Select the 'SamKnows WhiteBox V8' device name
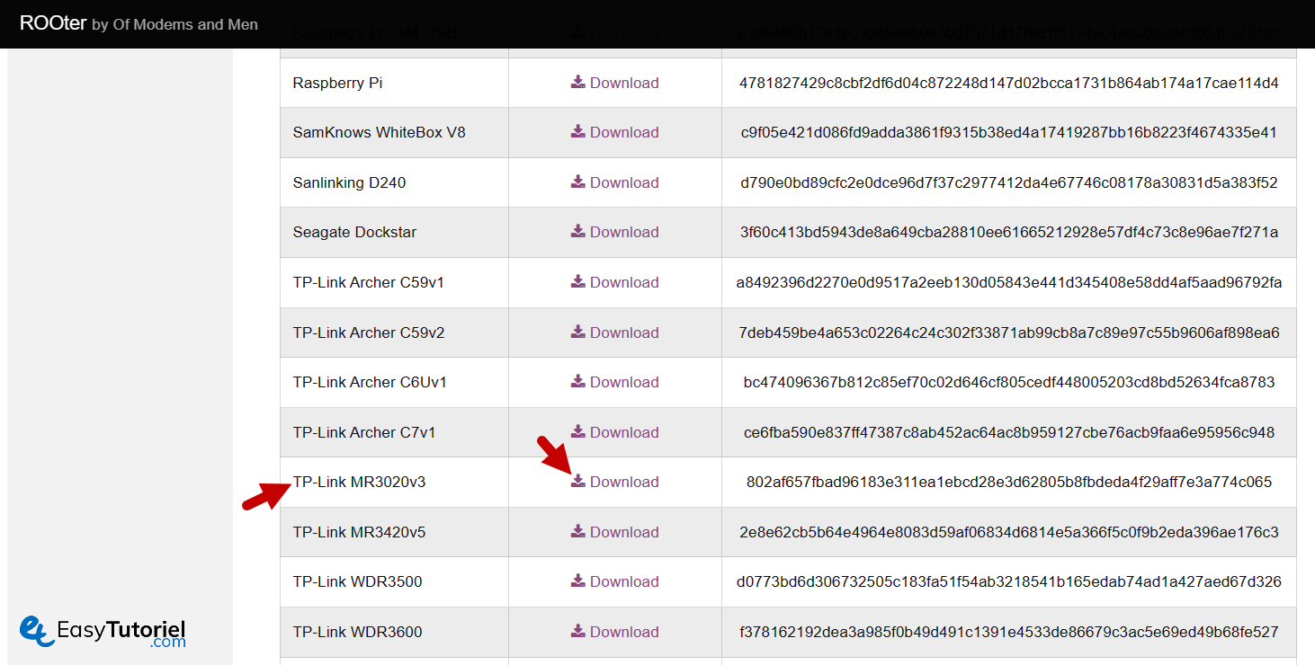The image size is (1315, 665). [x=380, y=132]
